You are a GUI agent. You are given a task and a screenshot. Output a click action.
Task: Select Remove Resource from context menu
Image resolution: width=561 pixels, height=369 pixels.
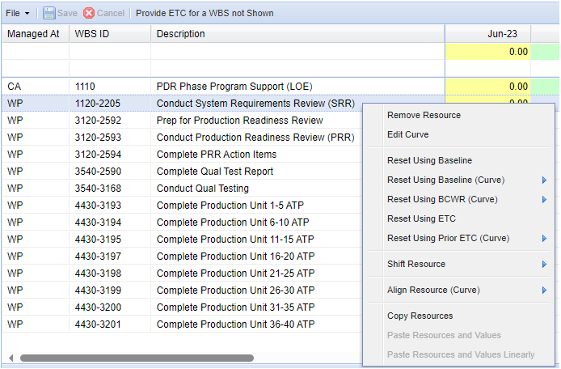click(x=424, y=115)
